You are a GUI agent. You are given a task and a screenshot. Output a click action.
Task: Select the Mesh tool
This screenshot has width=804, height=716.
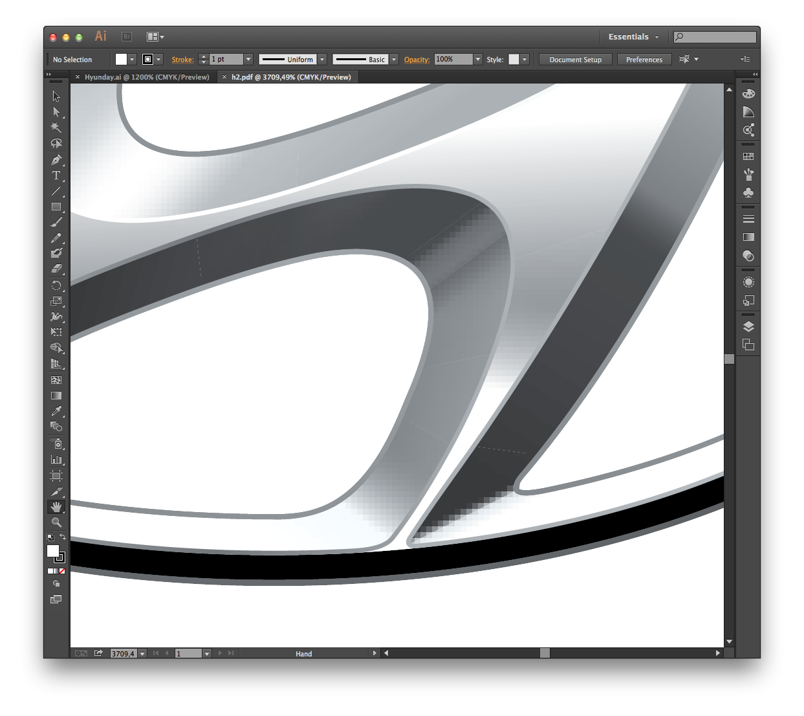(x=56, y=380)
